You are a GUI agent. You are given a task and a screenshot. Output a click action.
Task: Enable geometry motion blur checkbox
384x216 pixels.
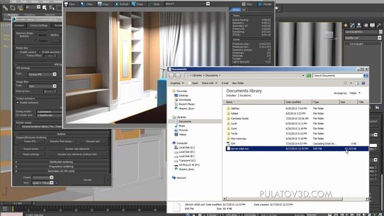40,52
